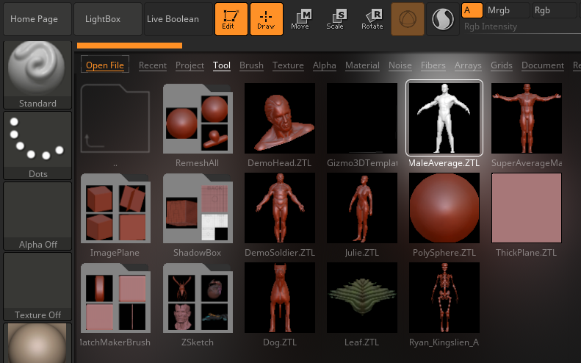Click the Home Page button
This screenshot has width=581, height=363.
point(37,19)
